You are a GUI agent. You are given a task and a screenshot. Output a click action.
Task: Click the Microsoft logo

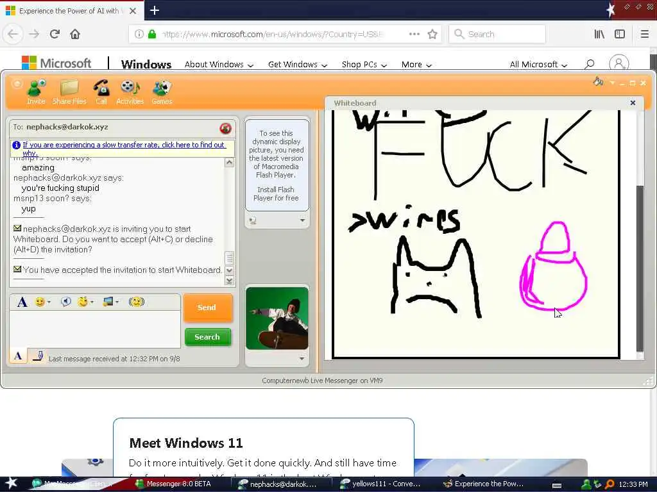(56, 63)
